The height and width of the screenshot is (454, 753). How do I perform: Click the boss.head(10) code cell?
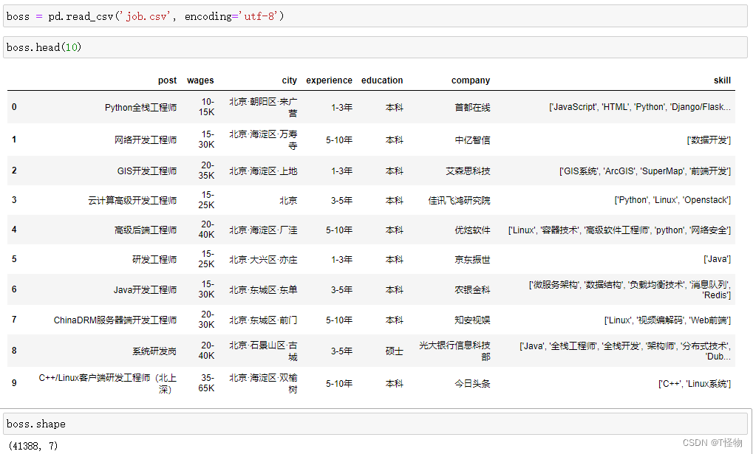coord(375,47)
